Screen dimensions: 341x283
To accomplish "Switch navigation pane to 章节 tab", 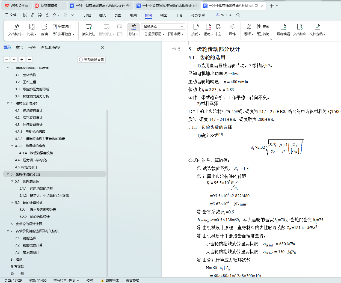I will pos(20,47).
